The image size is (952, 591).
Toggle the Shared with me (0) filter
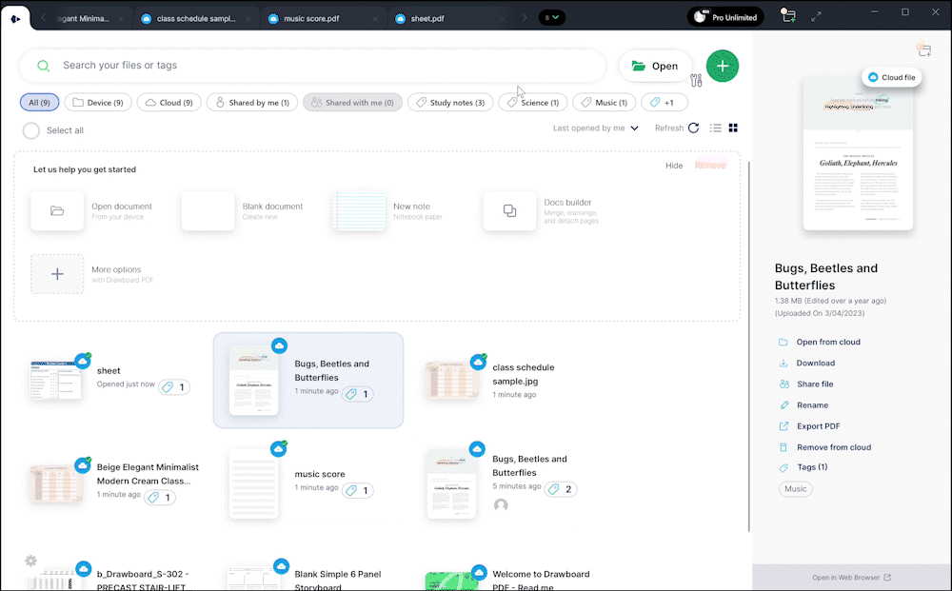[x=353, y=103]
